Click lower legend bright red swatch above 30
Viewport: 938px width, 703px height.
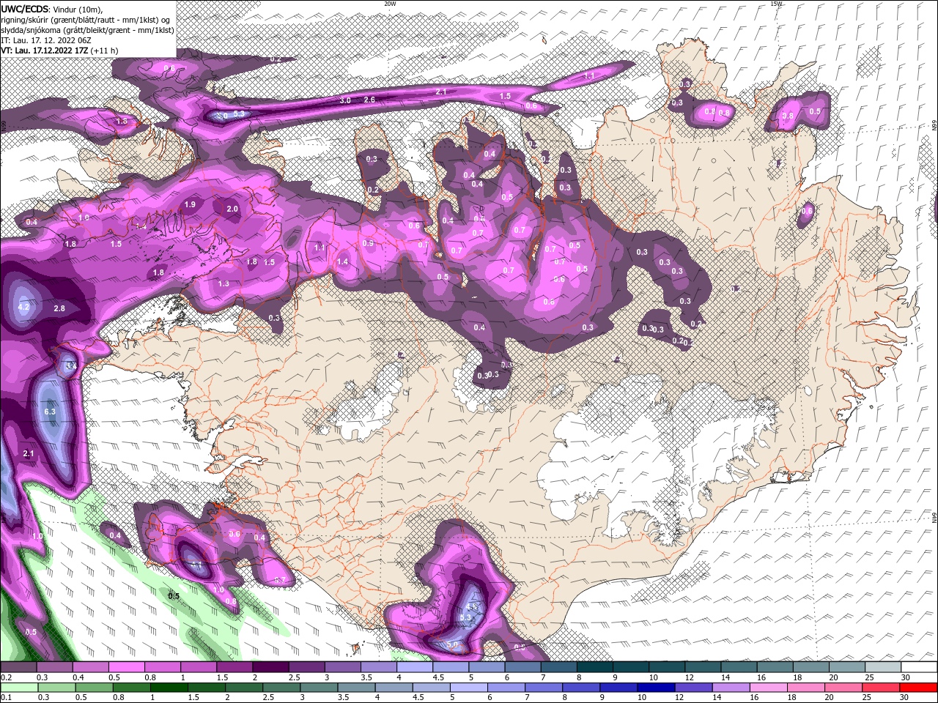[x=919, y=688]
